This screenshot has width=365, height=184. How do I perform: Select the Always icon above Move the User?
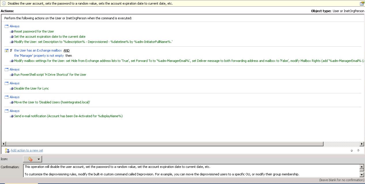click(7, 97)
